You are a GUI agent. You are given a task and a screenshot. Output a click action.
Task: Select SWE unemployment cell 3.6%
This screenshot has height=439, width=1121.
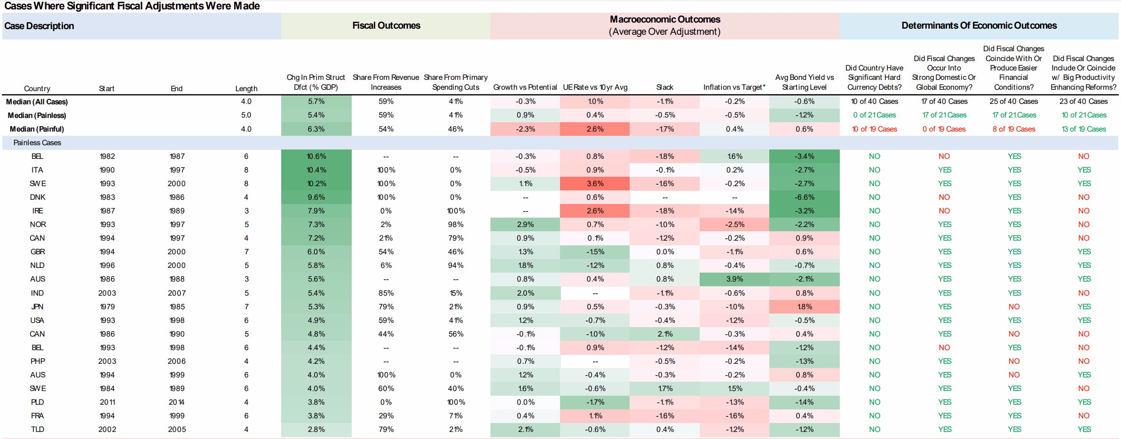[x=595, y=183]
